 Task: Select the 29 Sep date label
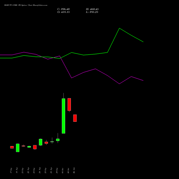pos(57,170)
